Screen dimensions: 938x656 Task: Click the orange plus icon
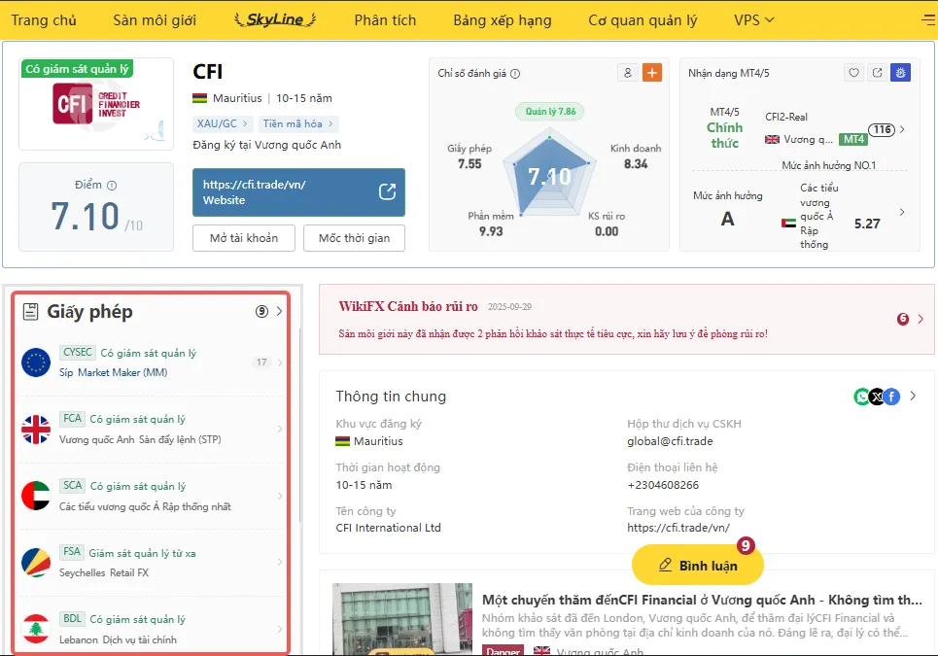pos(652,73)
